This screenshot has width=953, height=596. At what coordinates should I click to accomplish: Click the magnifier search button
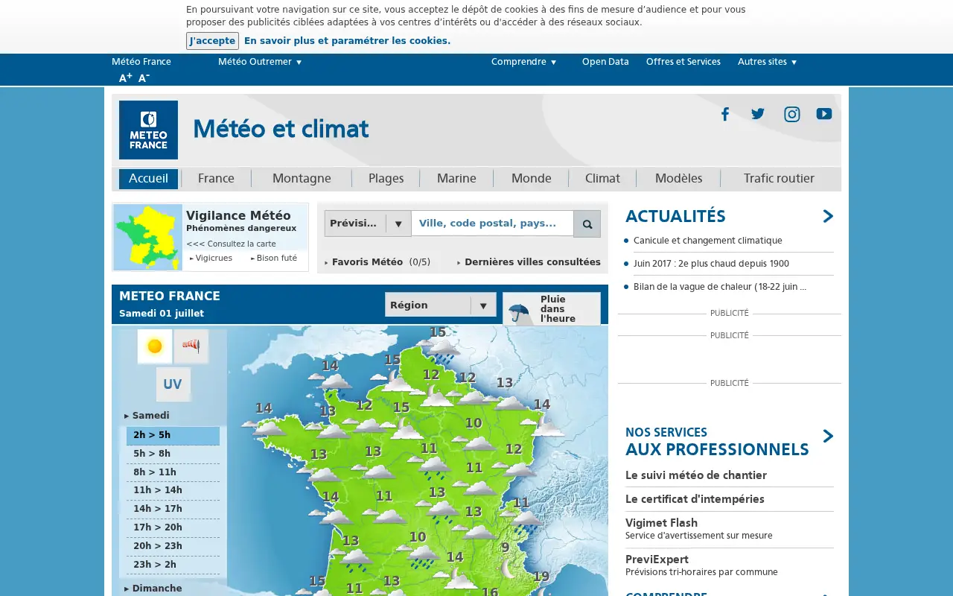point(587,223)
